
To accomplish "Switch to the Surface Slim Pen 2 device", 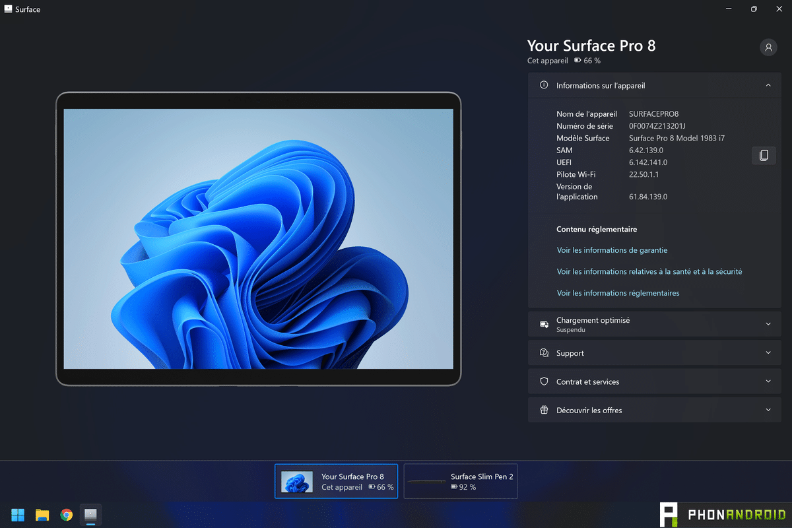I will coord(460,480).
